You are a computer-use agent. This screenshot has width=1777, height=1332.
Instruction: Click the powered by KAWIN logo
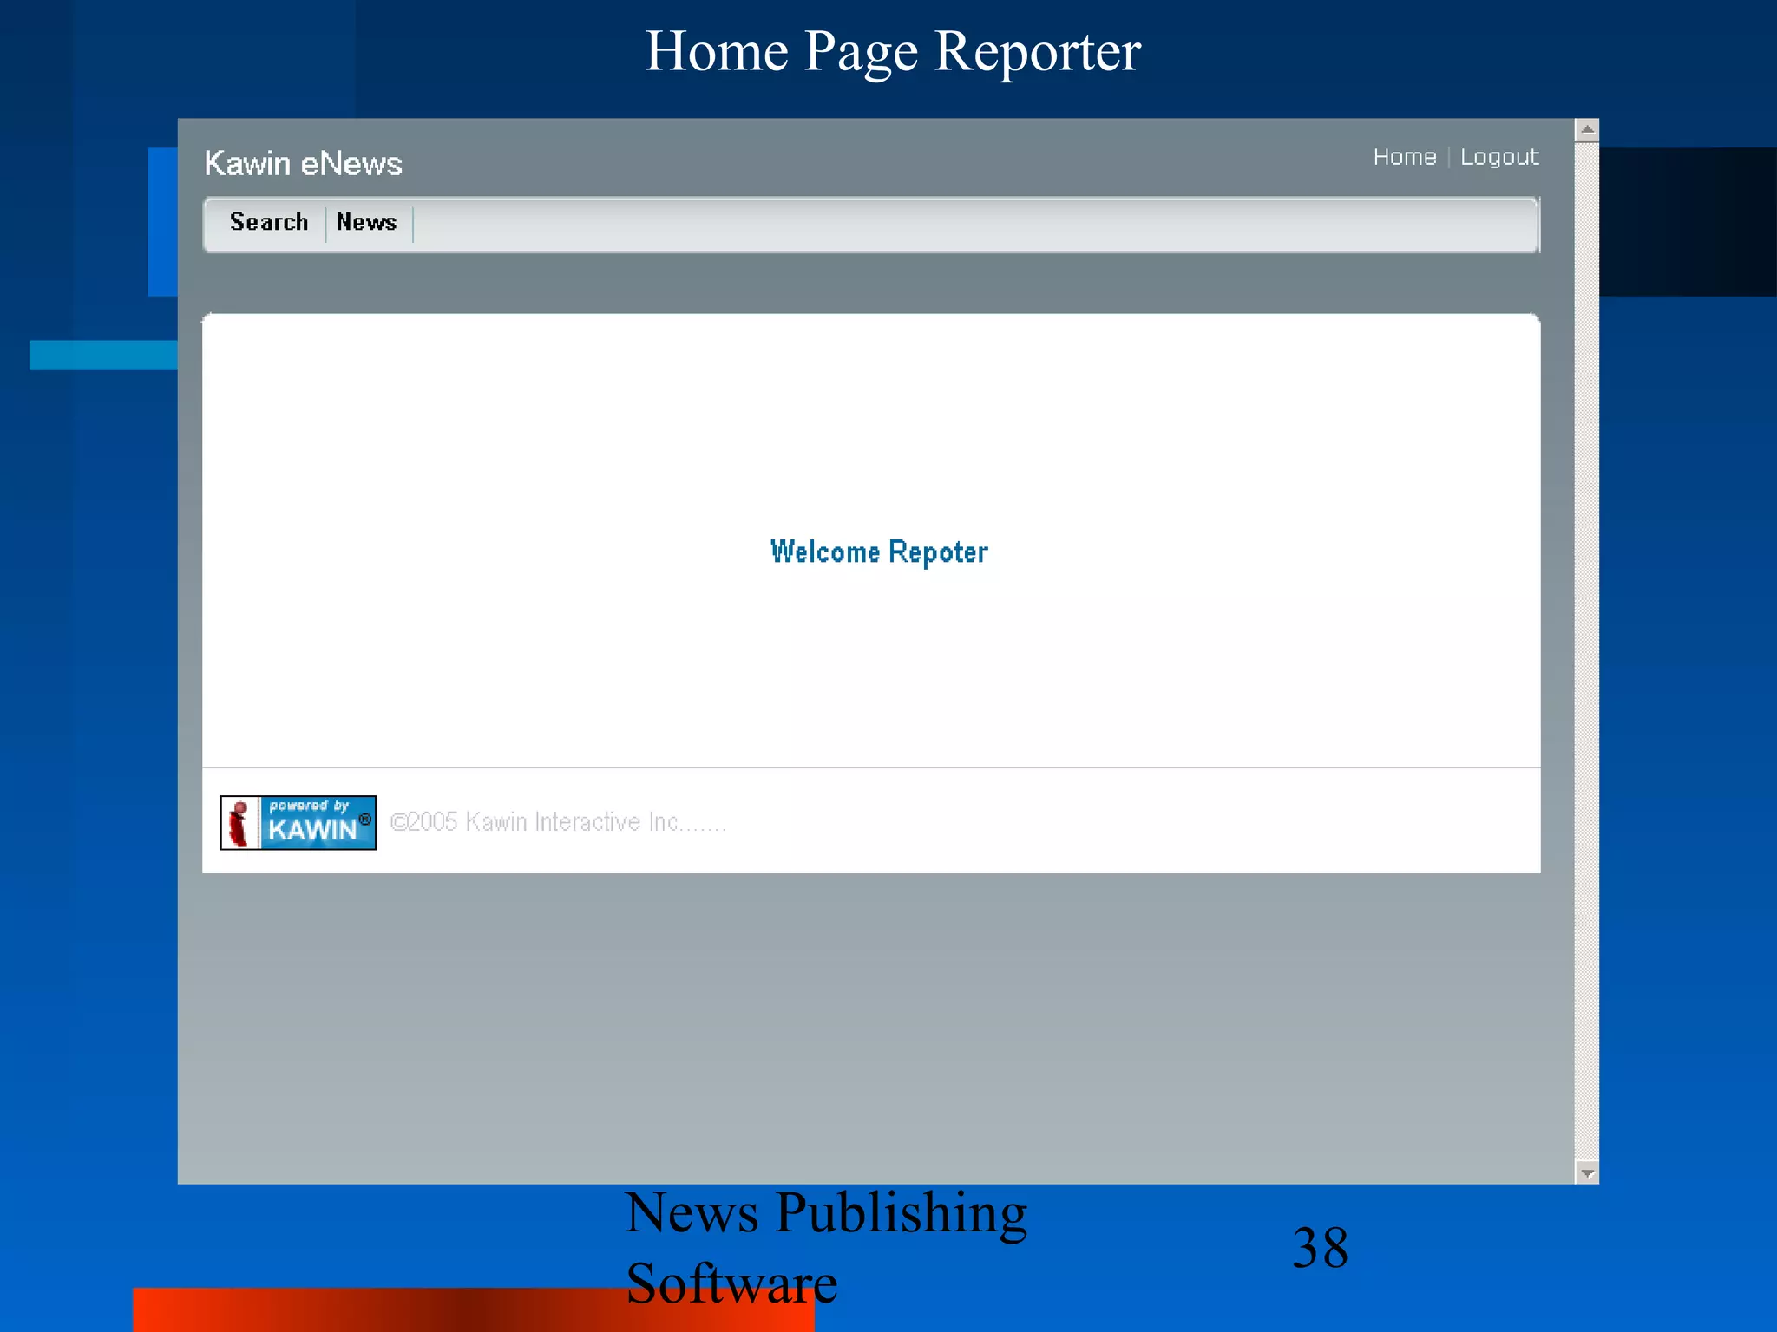tap(298, 822)
